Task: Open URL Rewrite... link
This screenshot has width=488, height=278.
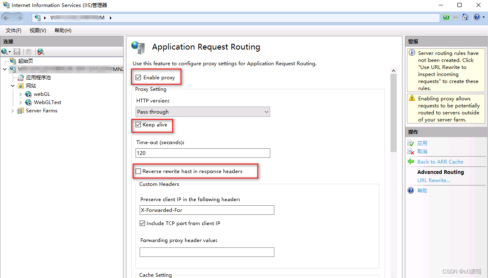Action: tap(433, 181)
